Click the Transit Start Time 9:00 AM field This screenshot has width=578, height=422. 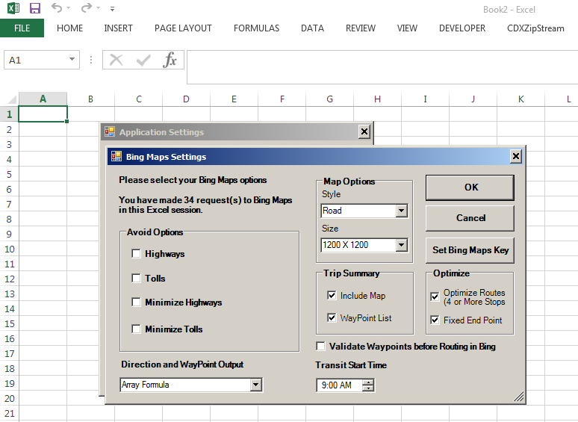(340, 385)
